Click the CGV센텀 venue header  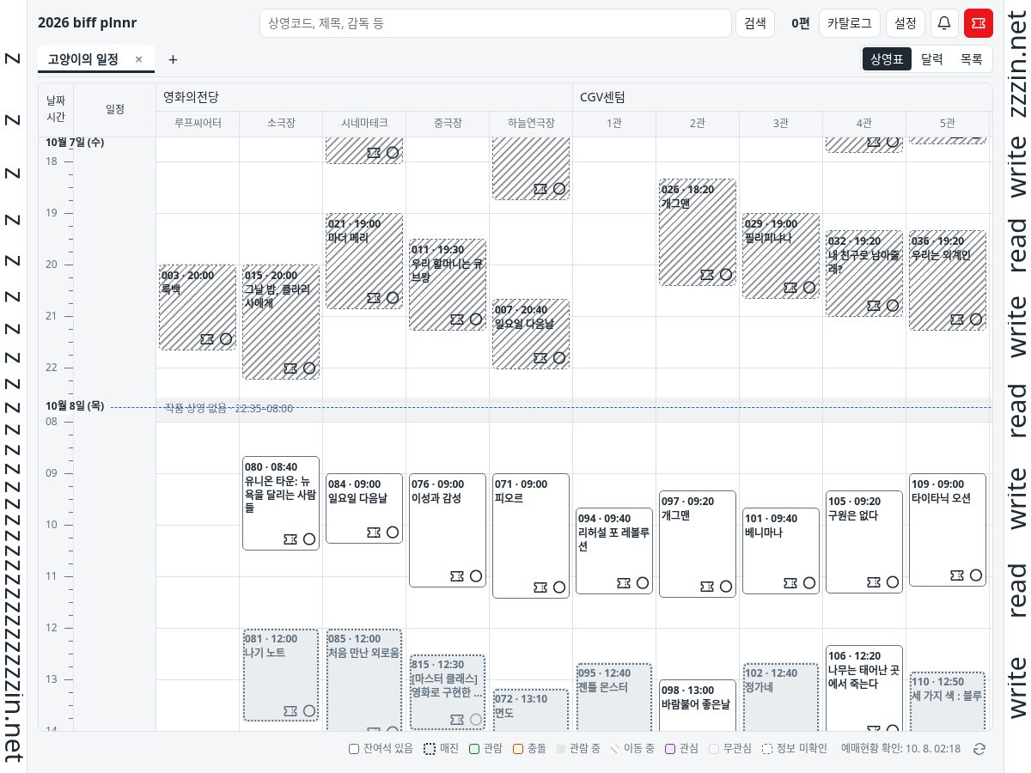tap(602, 97)
